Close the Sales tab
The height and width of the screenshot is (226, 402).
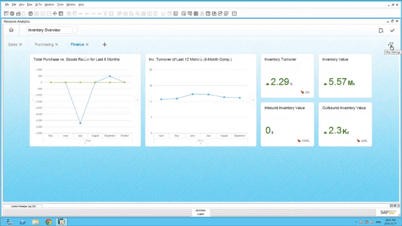21,45
